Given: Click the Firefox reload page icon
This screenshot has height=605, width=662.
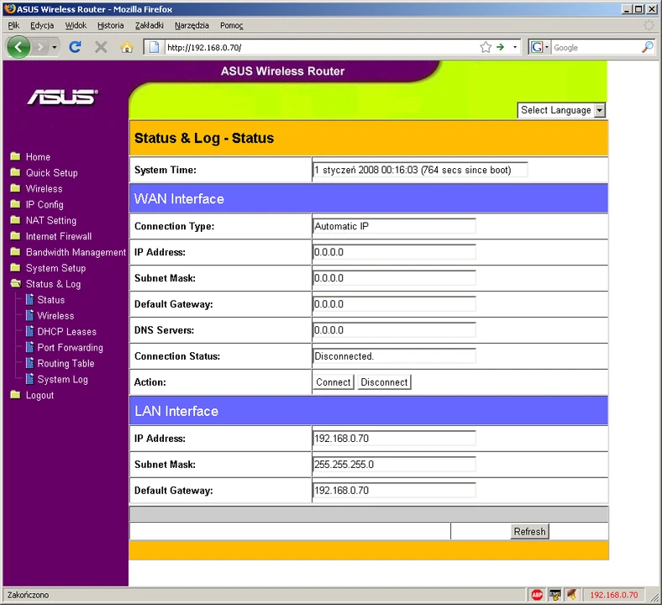Looking at the screenshot, I should pos(75,47).
